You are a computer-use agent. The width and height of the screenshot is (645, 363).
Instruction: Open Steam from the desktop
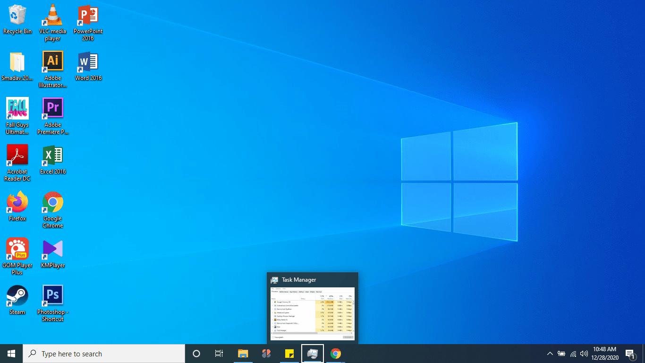(17, 294)
